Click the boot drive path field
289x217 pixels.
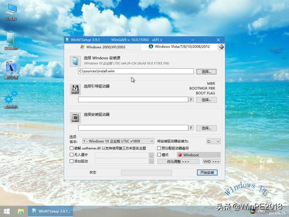pyautogui.click(x=133, y=99)
